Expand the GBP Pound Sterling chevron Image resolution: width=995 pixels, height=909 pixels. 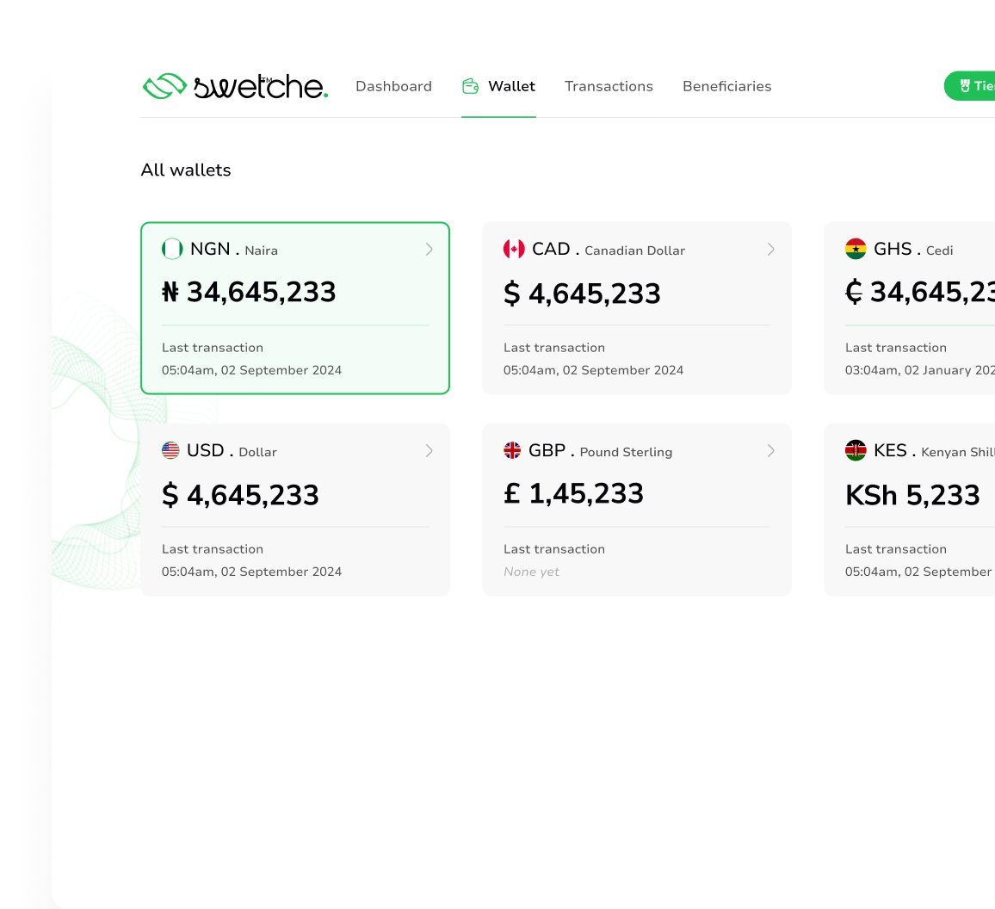pyautogui.click(x=770, y=451)
